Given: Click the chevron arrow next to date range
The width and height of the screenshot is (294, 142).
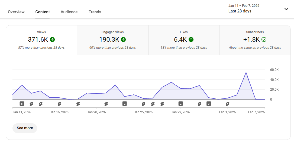Looking at the screenshot, I should [286, 9].
